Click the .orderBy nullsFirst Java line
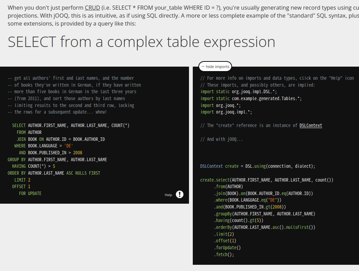This screenshot has width=359, height=271. 265,227
